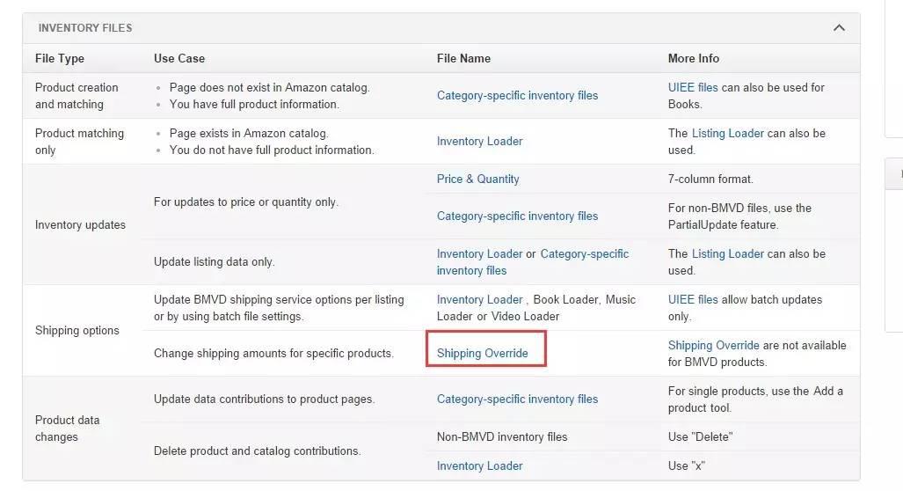Screen dimensions: 903x491
Task: Click Inventory Loader in BMVD shipping row
Action: (x=479, y=299)
